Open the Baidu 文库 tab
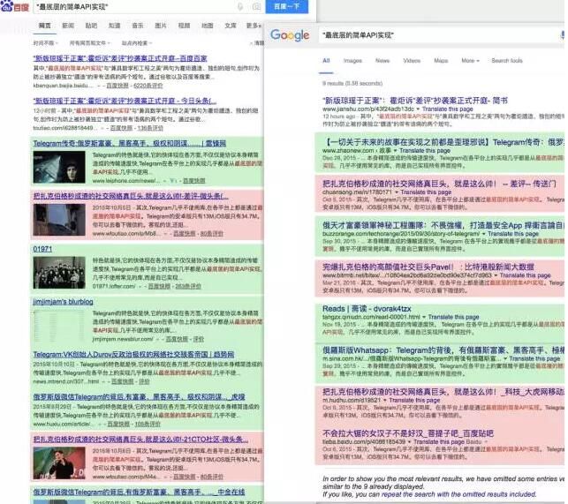The width and height of the screenshot is (568, 504). [231, 26]
